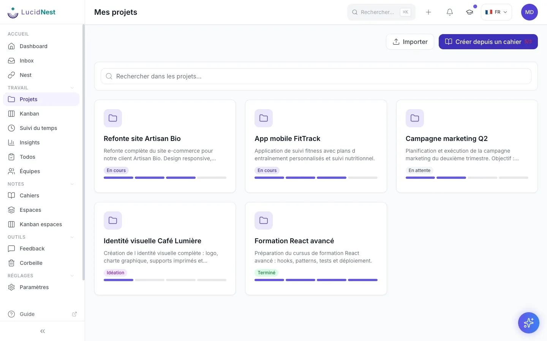
Task: Open the Espaces layers icon
Action: click(11, 210)
